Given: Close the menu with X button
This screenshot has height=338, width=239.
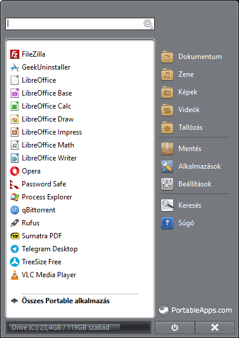Looking at the screenshot, I should 215,327.
